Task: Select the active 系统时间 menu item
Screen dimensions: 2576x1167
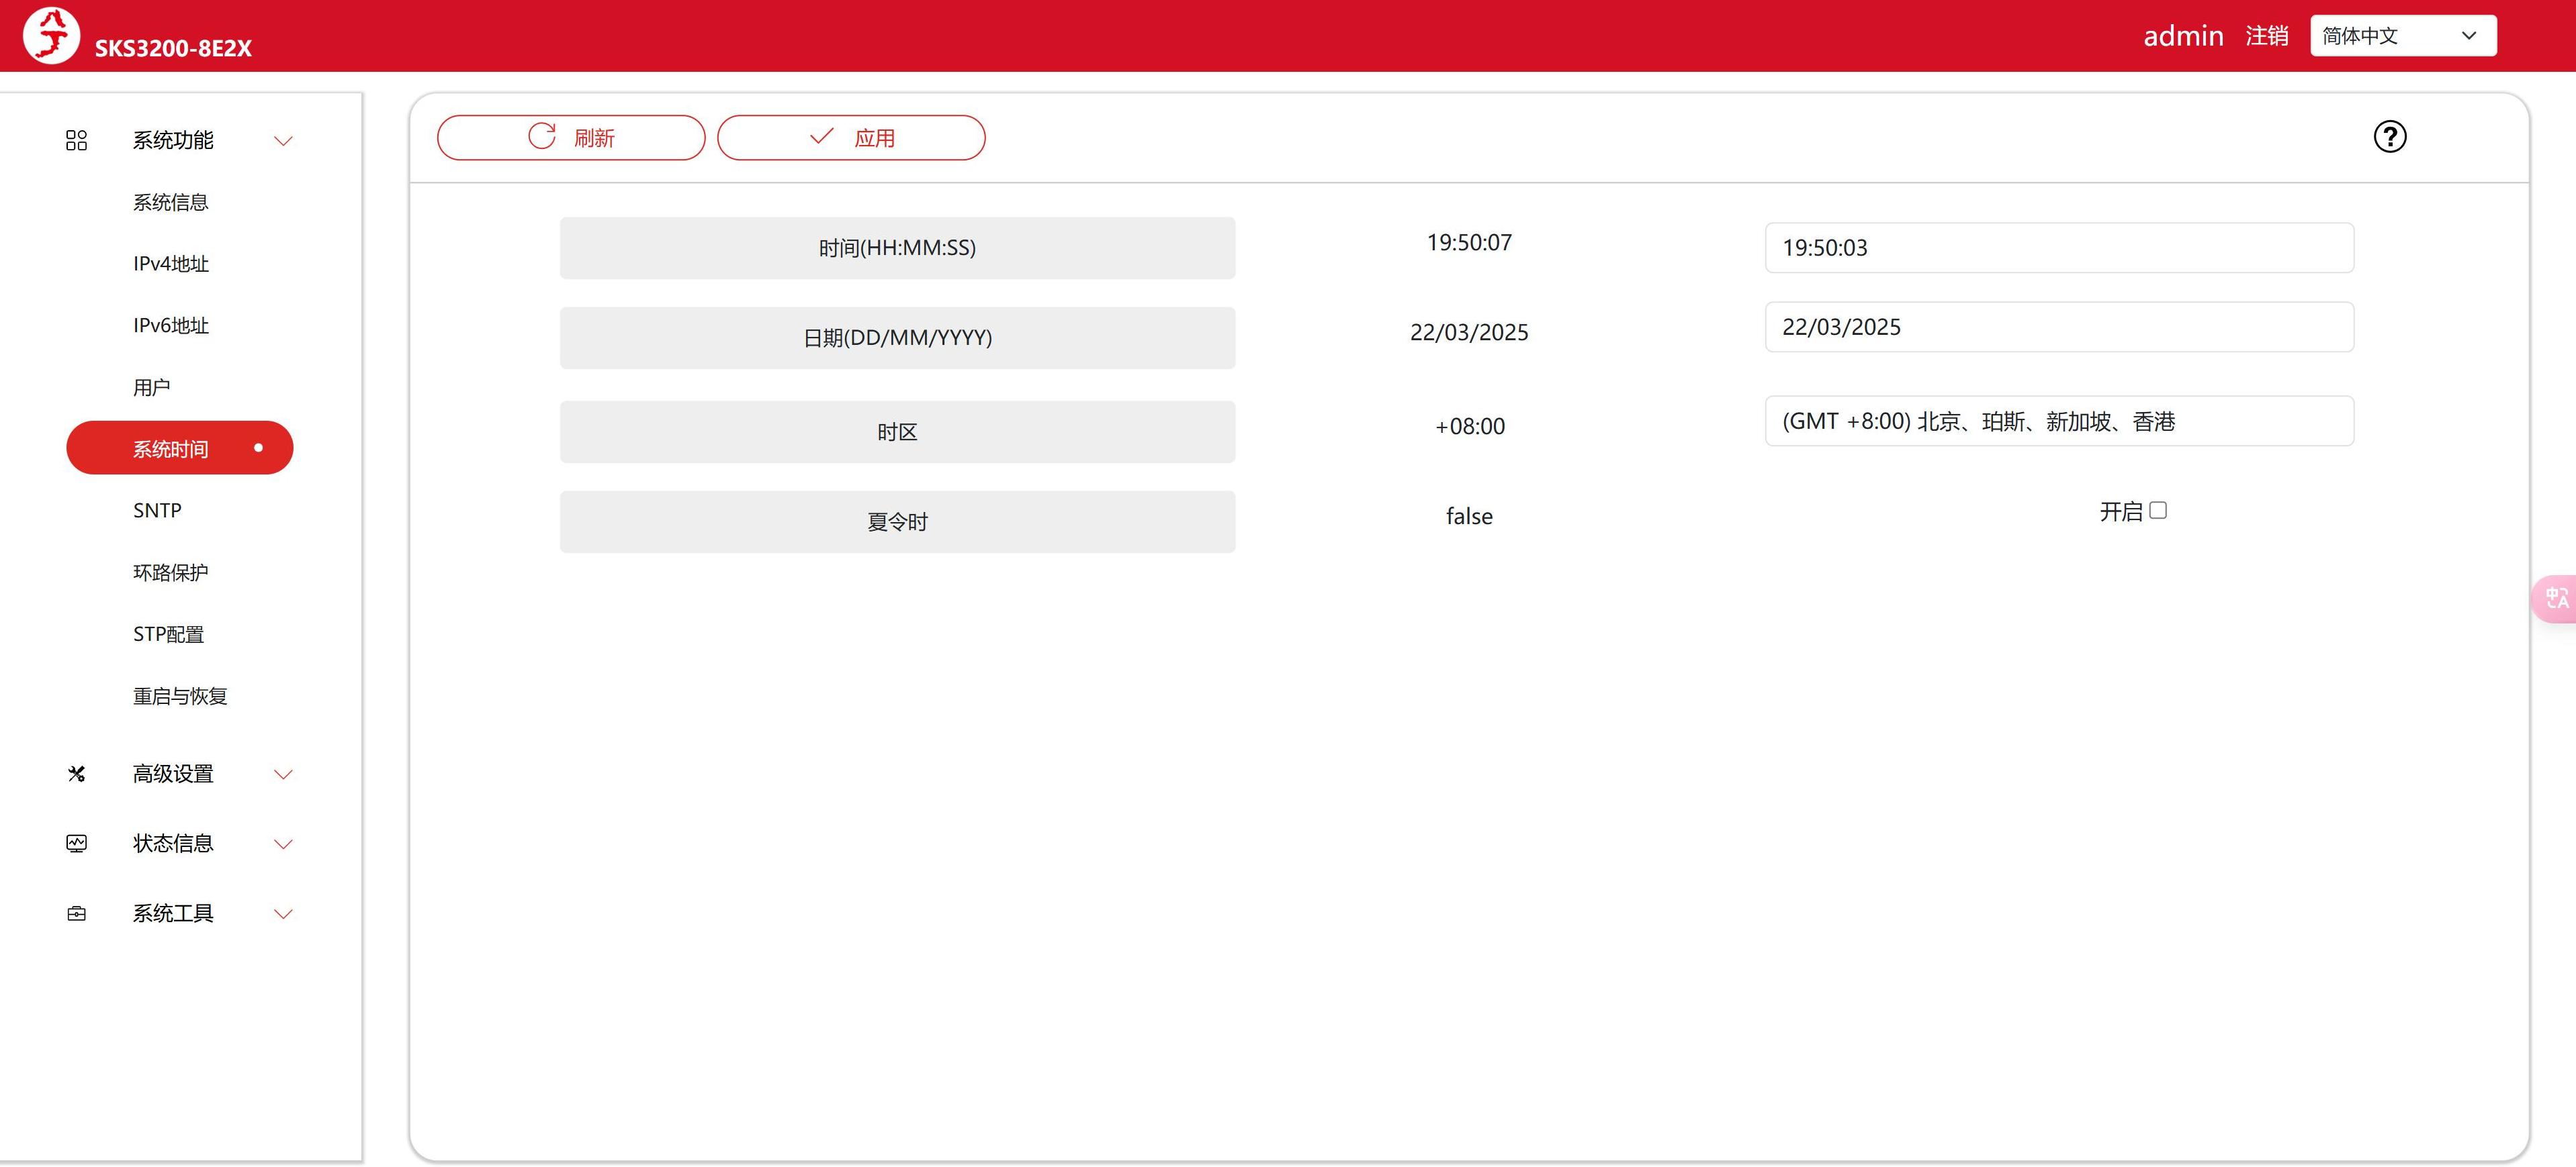Action: pos(180,449)
